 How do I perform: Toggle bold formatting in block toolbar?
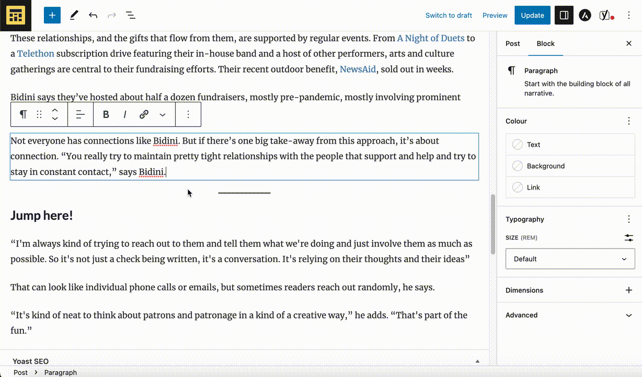coord(106,114)
